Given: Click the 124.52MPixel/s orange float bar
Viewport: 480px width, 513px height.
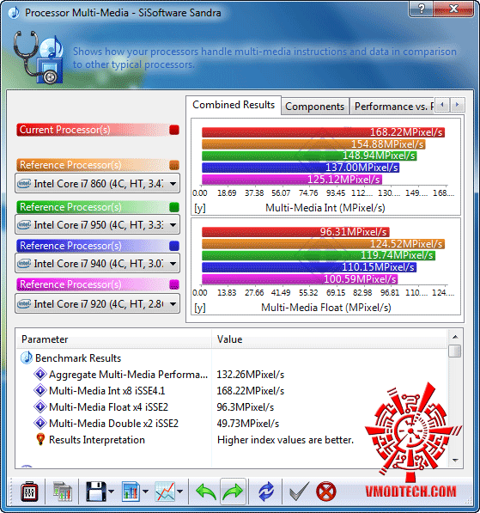Looking at the screenshot, I should pos(323,244).
